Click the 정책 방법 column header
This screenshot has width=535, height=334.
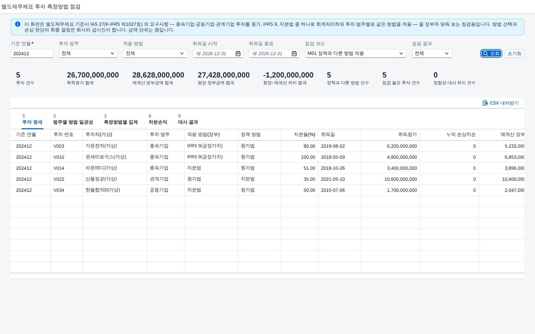point(259,135)
